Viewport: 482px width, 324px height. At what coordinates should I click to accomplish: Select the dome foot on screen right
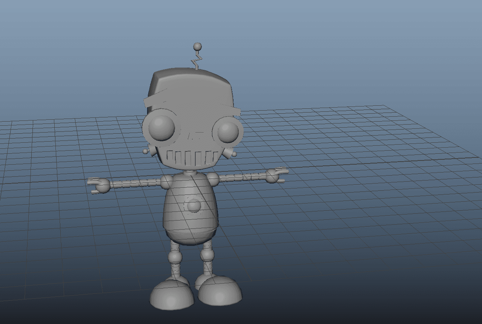[x=220, y=291]
